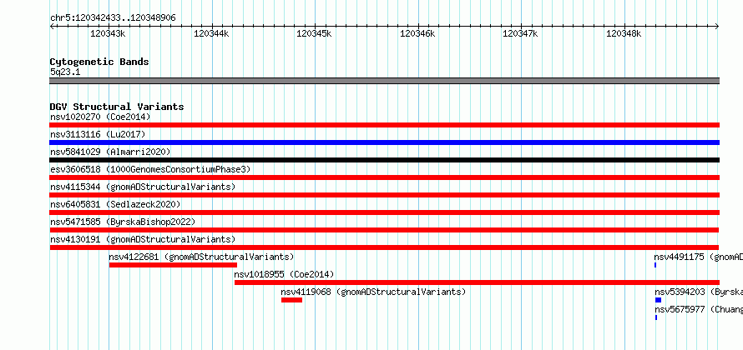Click nsv4119068 gnomAD variant label

(x=373, y=292)
